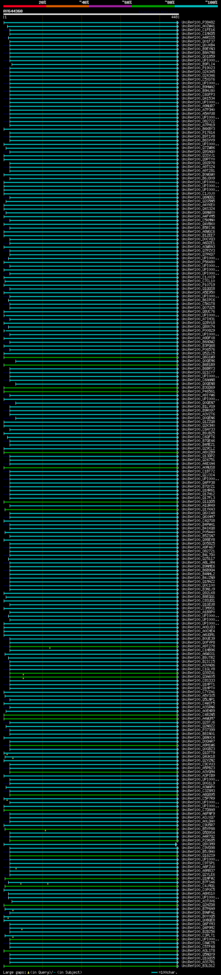Select the UniRef100_A4RSS5 entry
The height and width of the screenshot is (975, 221).
click(x=198, y=37)
